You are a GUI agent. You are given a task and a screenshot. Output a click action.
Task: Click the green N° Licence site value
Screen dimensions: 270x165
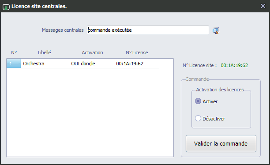[234, 65]
